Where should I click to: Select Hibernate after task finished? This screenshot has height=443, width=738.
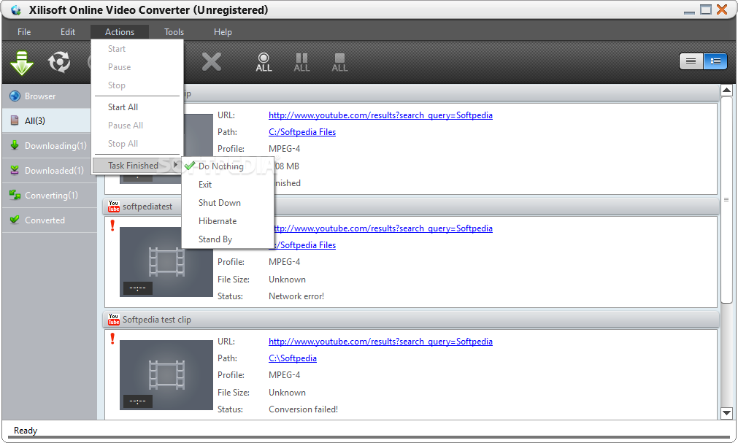pos(227,221)
